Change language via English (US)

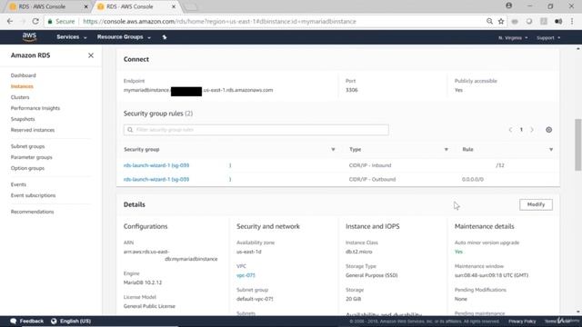pos(75,321)
